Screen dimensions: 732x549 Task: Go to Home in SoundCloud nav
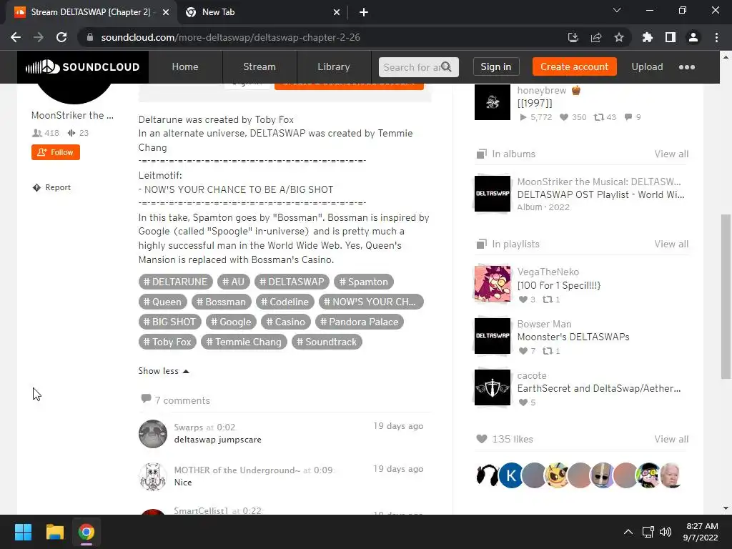(x=185, y=66)
